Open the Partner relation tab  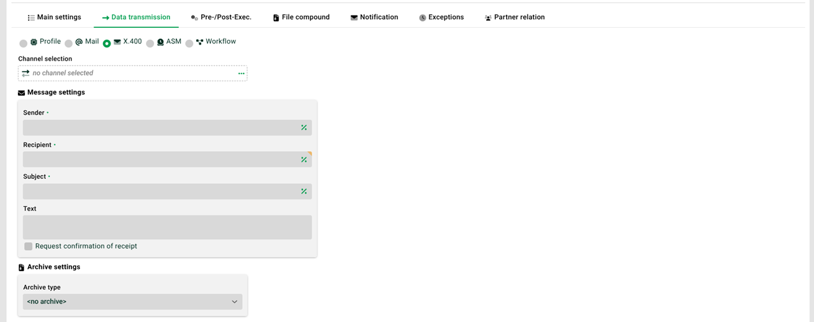514,17
